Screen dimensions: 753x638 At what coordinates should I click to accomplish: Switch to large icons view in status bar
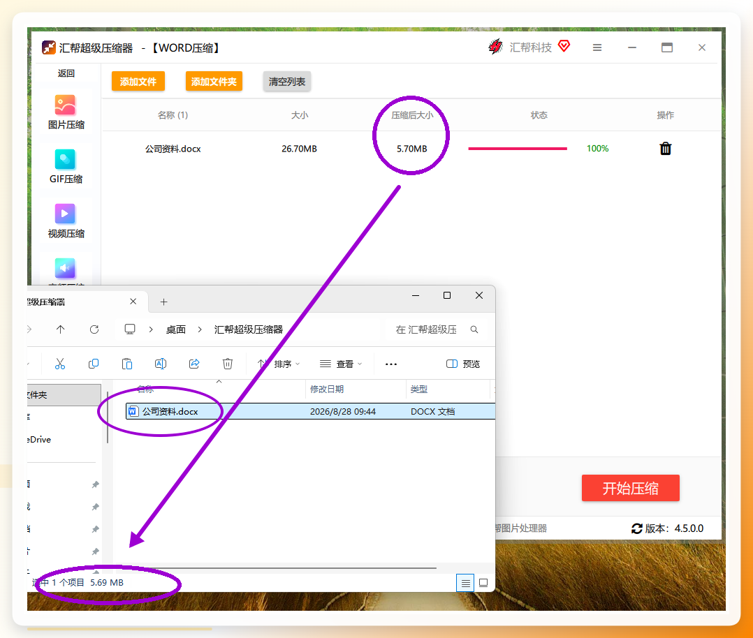(x=483, y=583)
